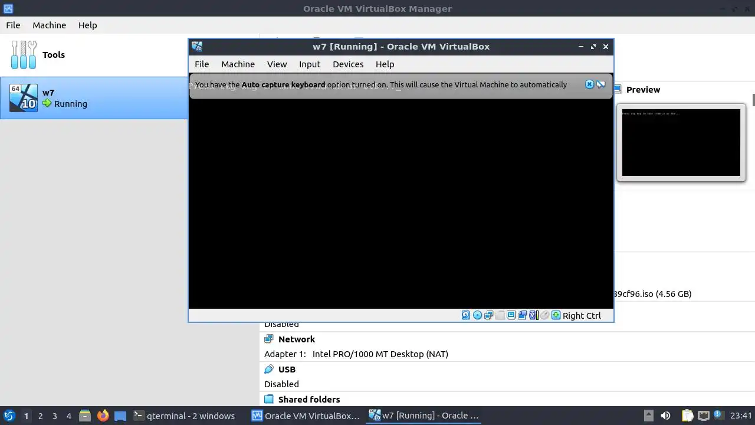Open the Machine menu in the w7 VM window
755x425 pixels.
pos(238,64)
